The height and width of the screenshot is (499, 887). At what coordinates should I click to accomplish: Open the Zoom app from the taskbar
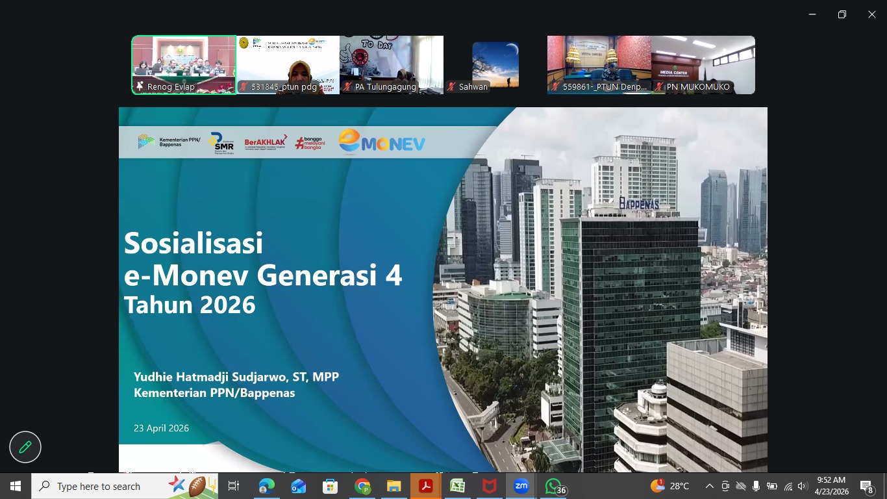point(519,486)
